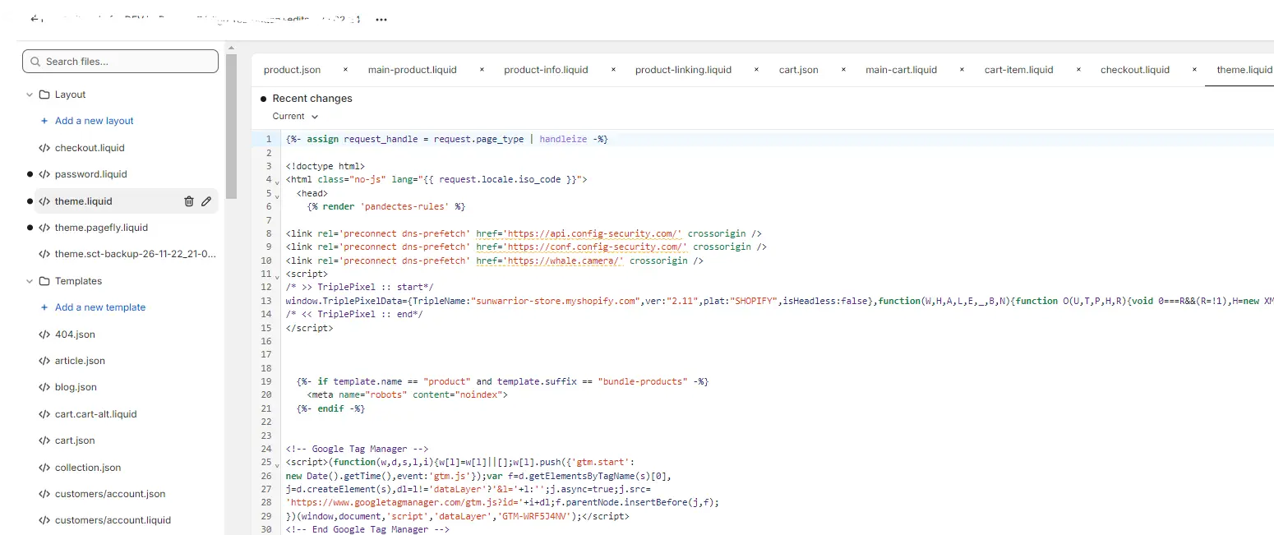The image size is (1274, 535).
Task: Click code icon beside collection.json
Action: (x=44, y=468)
